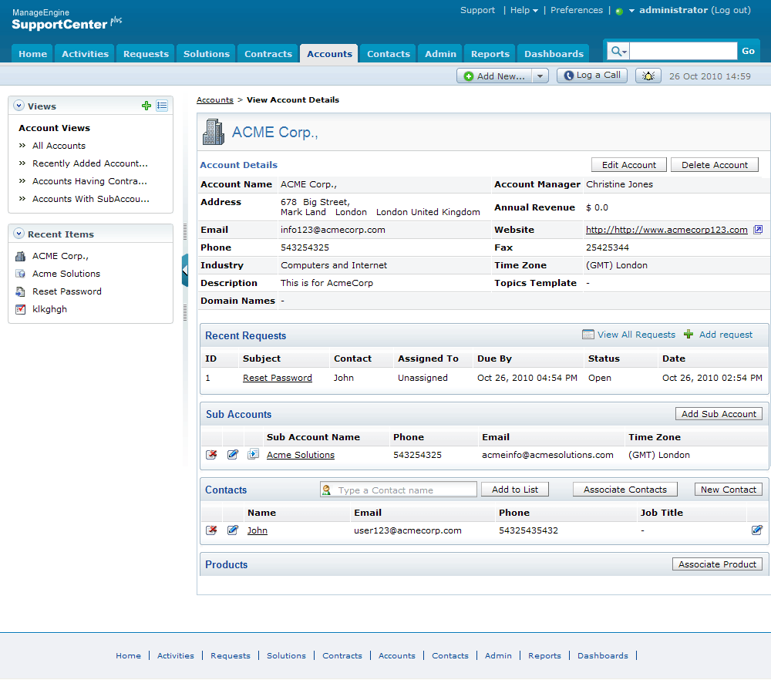Edit the Acme Solutions sub account via pencil icon

(233, 455)
